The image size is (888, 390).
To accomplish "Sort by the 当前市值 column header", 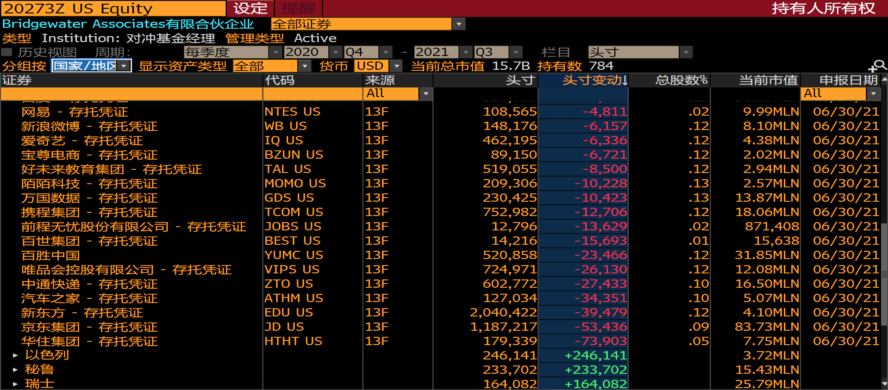I will coord(755,80).
